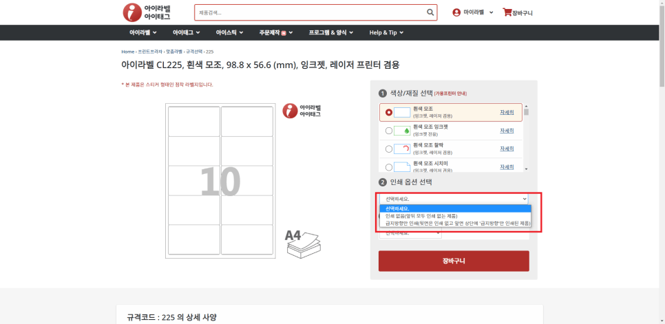Viewport: 665px width, 324px height.
Task: Click the 맞춤라벨 breadcrumb link
Action: pyautogui.click(x=174, y=52)
